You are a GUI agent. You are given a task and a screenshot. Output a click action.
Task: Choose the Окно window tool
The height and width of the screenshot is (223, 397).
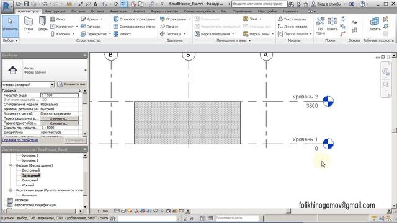point(58,19)
